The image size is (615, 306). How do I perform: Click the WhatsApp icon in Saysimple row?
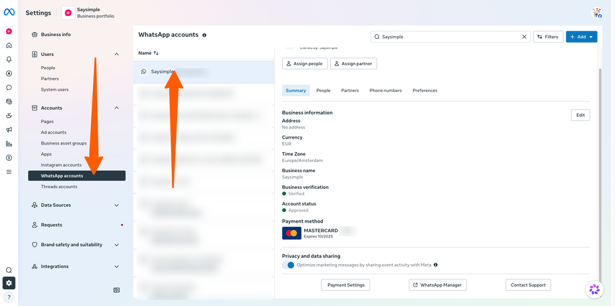(144, 71)
